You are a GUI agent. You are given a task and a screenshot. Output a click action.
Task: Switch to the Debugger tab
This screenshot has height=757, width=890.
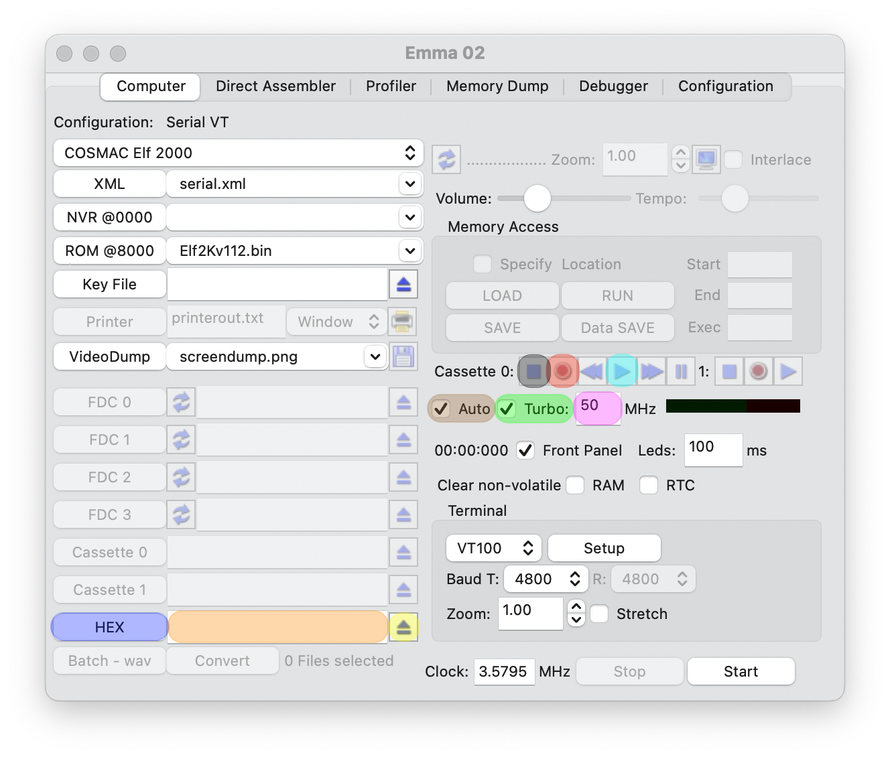click(613, 86)
